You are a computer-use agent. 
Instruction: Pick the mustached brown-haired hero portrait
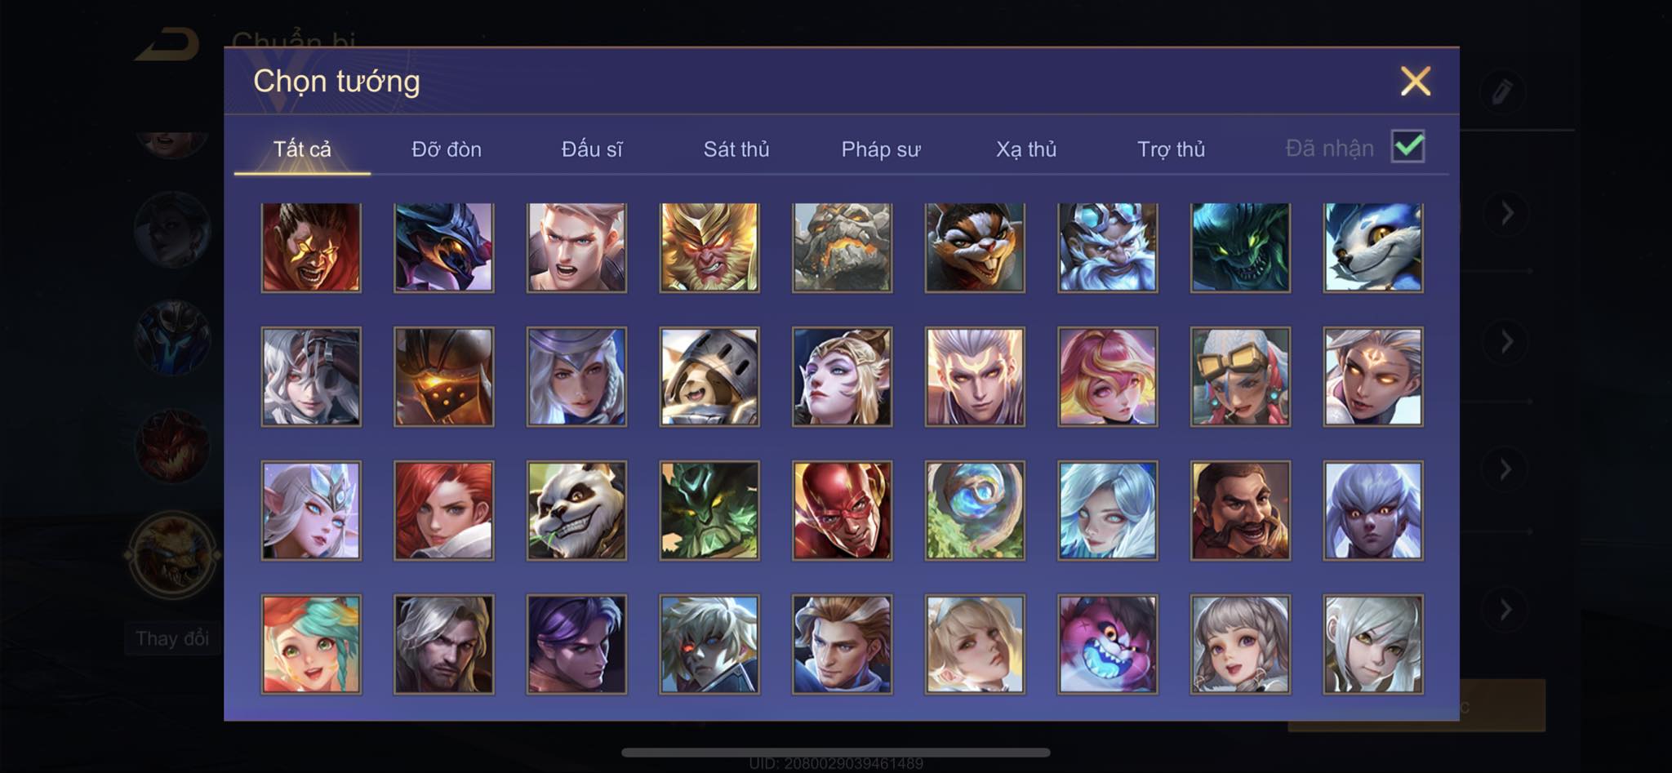pyautogui.click(x=1240, y=510)
